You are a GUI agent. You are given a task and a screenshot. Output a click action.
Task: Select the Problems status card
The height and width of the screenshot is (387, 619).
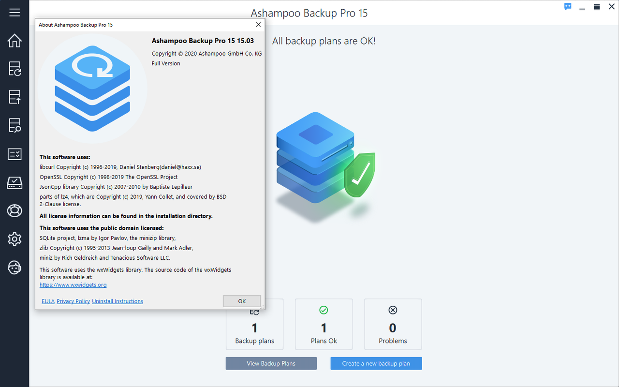(x=393, y=324)
